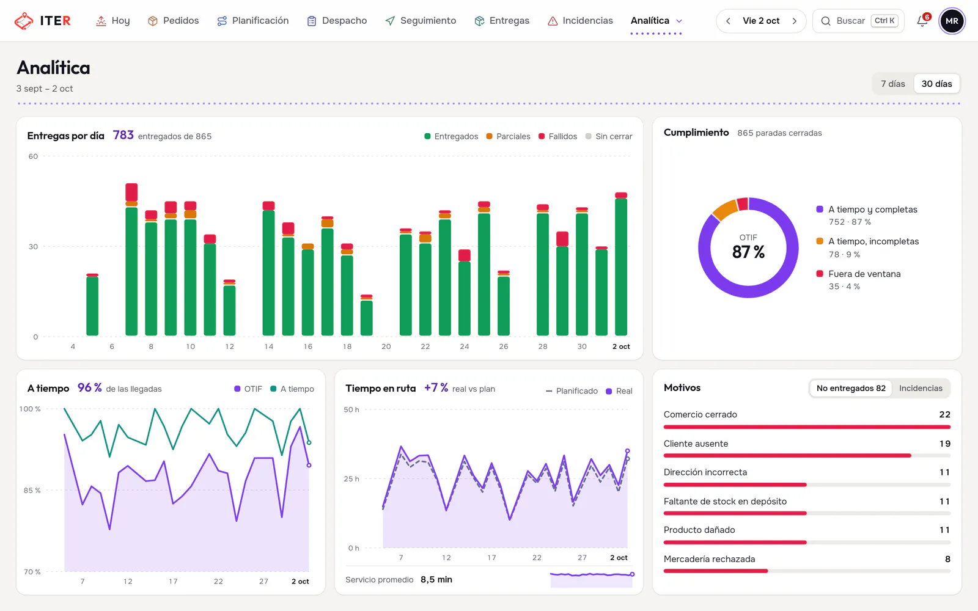Screen dimensions: 978x611
Task: Toggle Sin cerrar legend series
Action: (x=609, y=136)
